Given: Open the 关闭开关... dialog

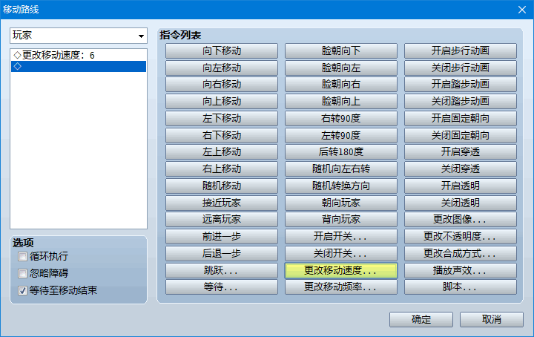Looking at the screenshot, I should 341,253.
